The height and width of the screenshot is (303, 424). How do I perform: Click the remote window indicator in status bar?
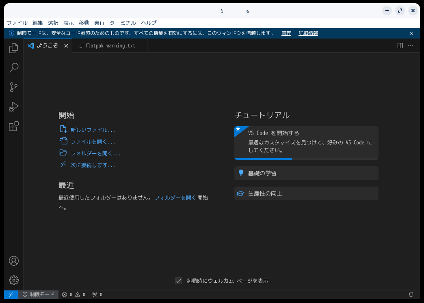point(11,294)
